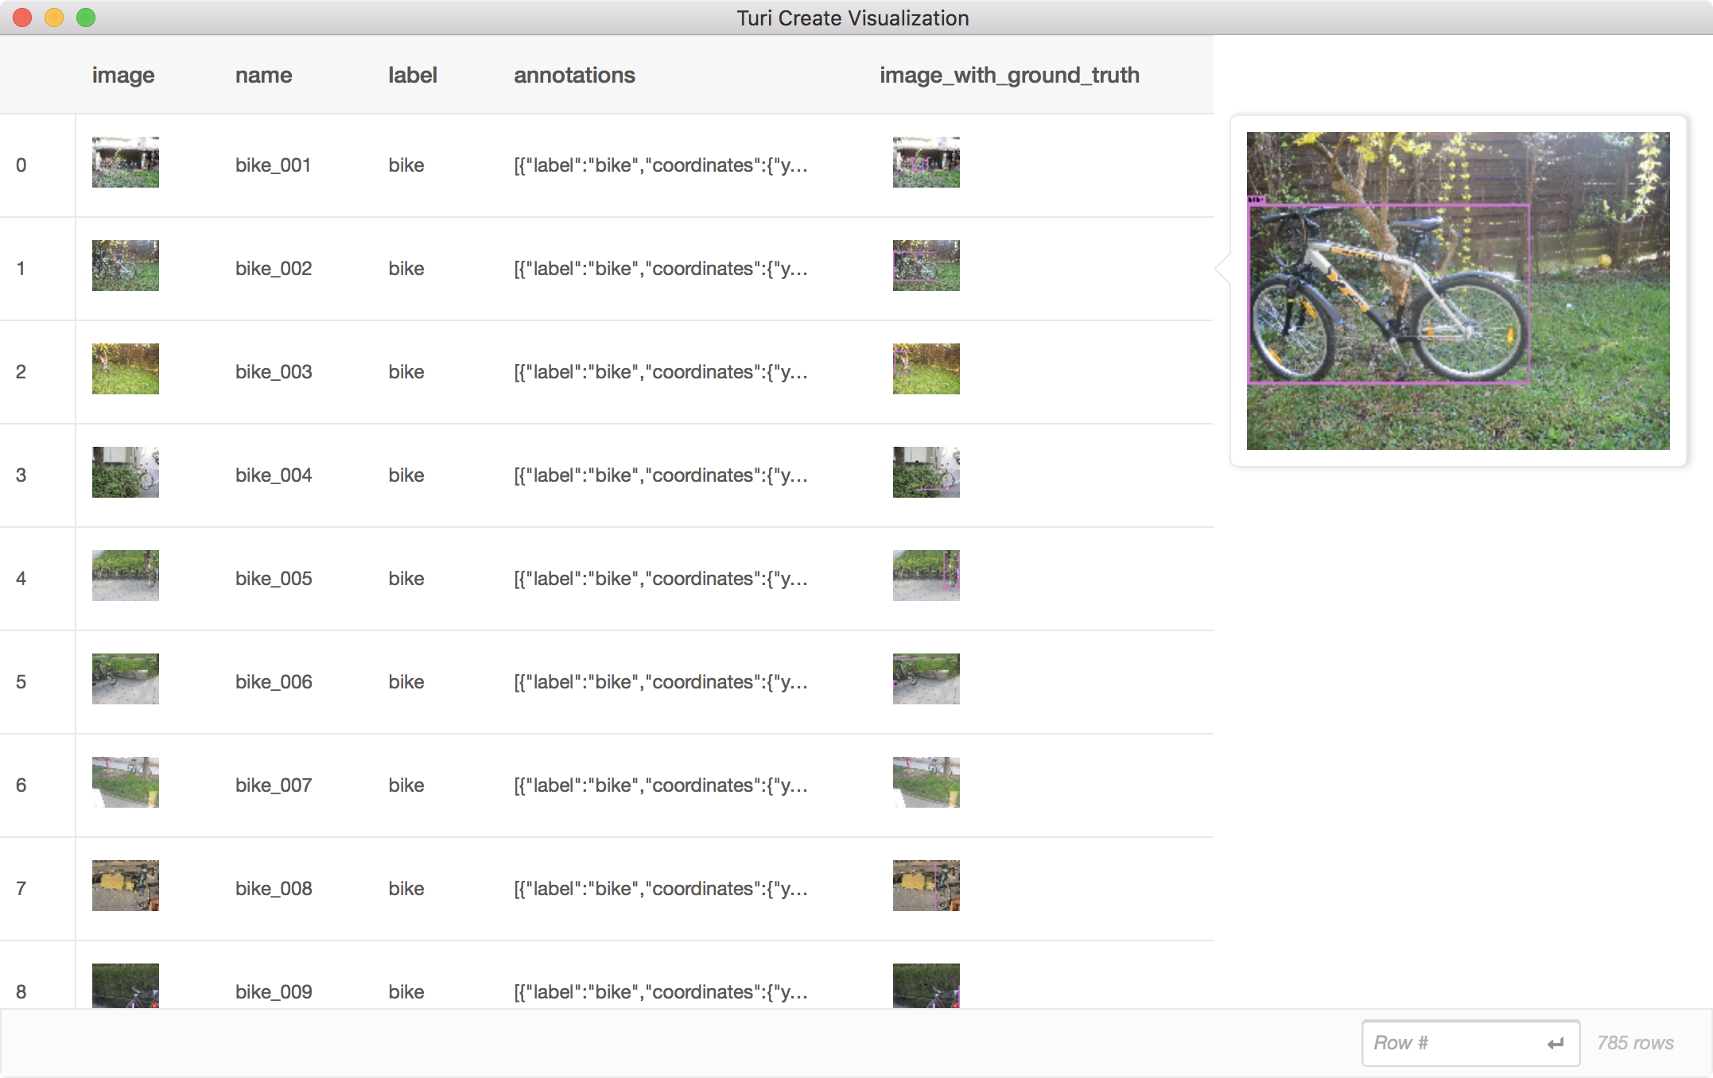The image size is (1713, 1078).
Task: Select the image thumbnail for bike_008
Action: [125, 886]
